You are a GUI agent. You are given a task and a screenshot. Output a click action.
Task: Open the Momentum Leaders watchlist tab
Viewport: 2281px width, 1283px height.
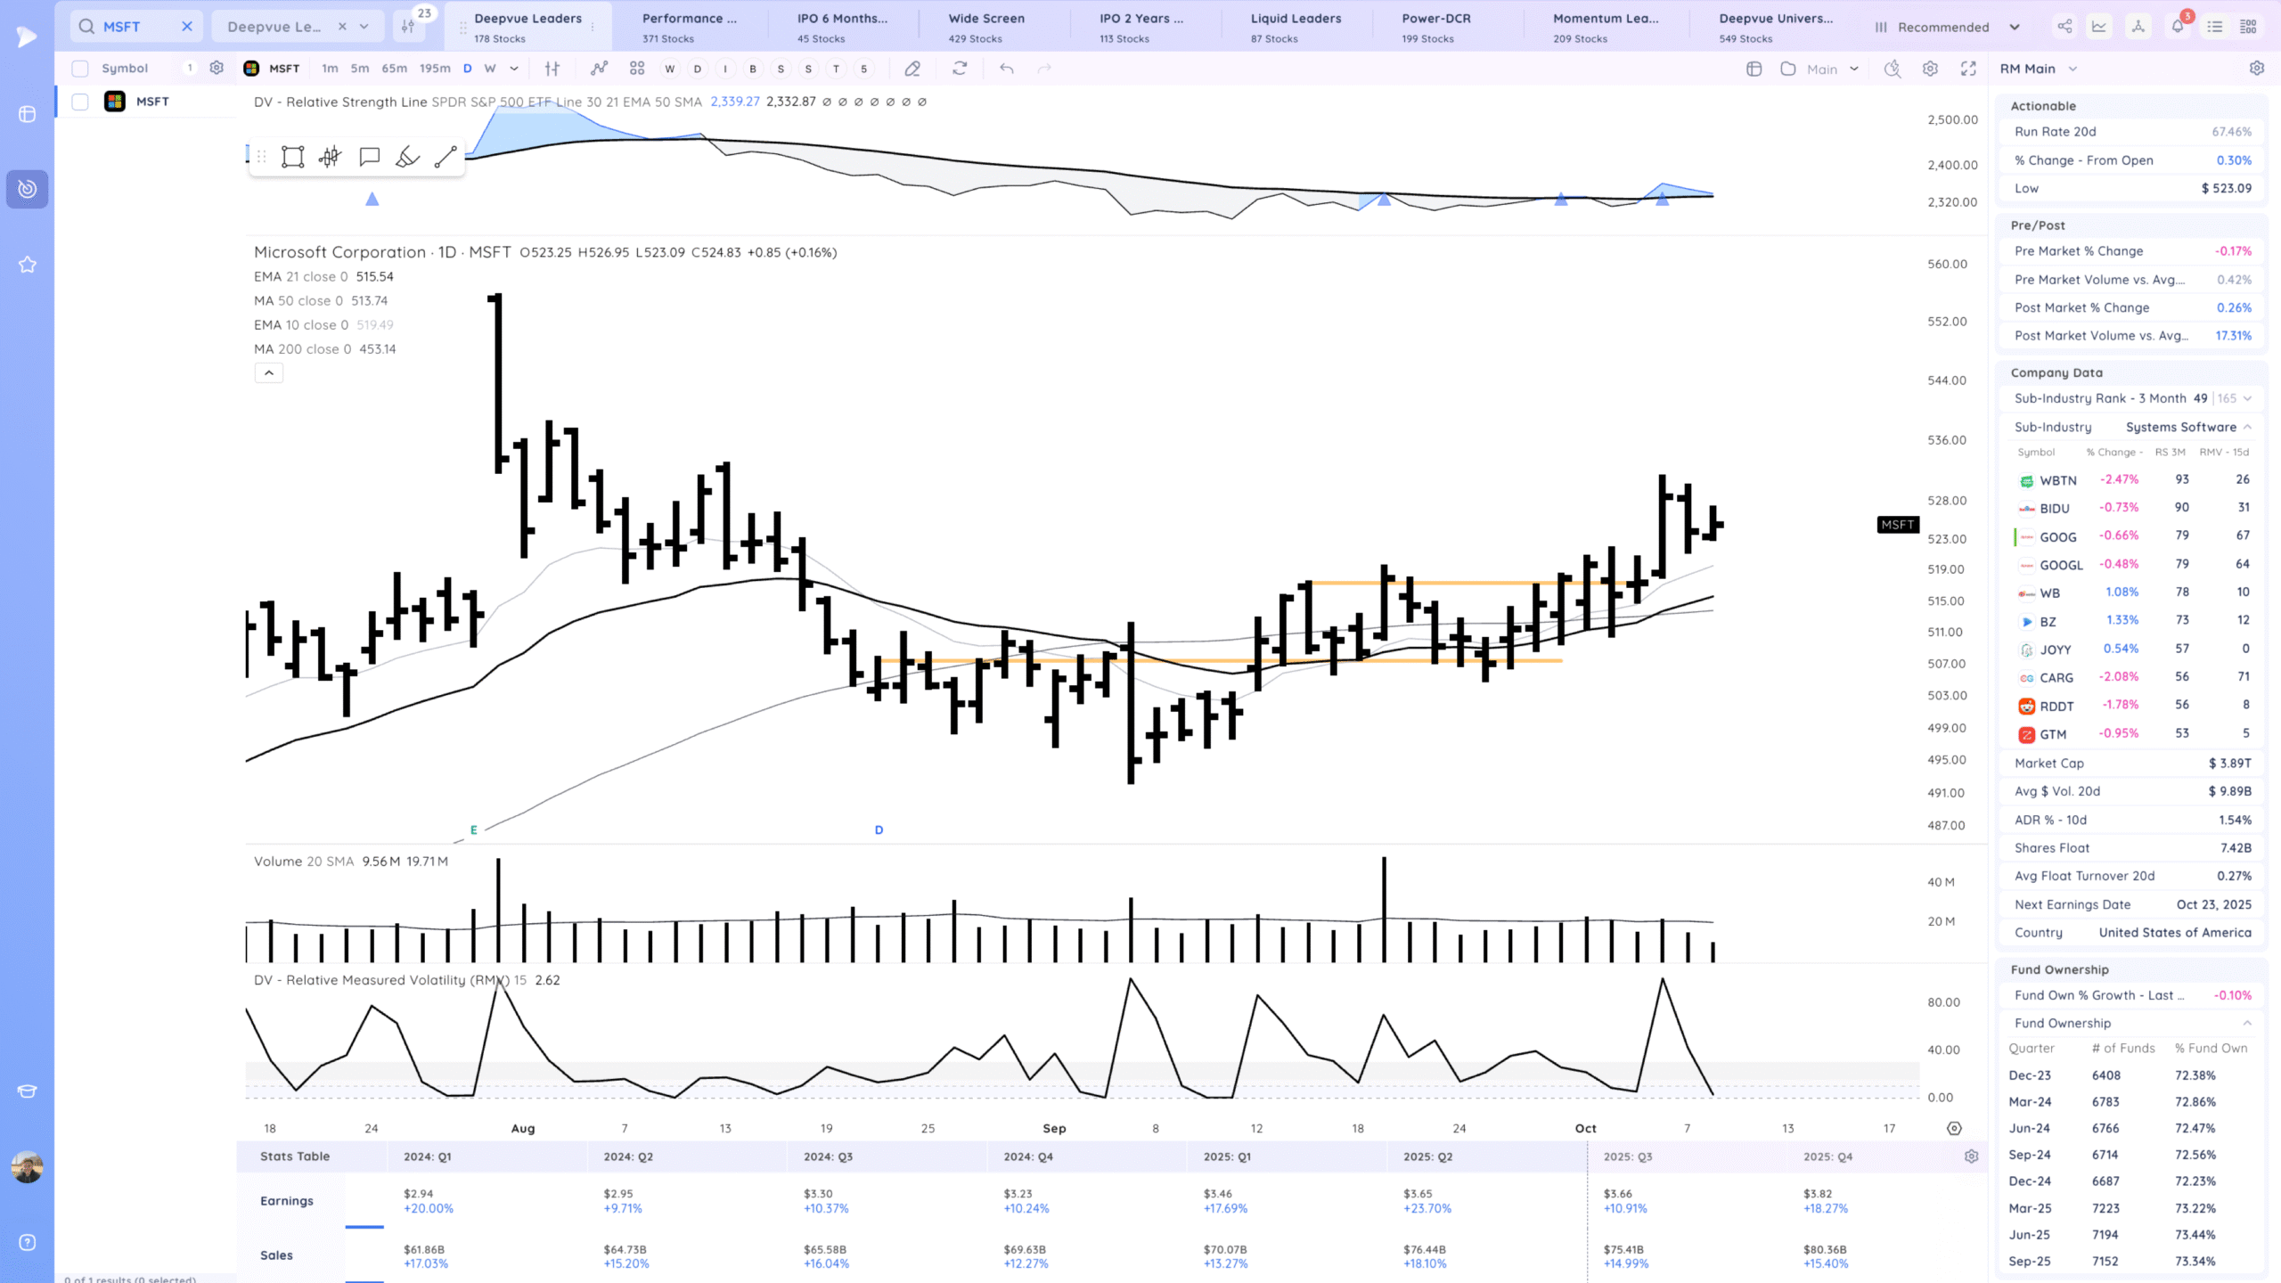point(1605,27)
